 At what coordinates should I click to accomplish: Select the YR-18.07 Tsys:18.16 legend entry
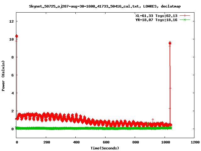156,20
